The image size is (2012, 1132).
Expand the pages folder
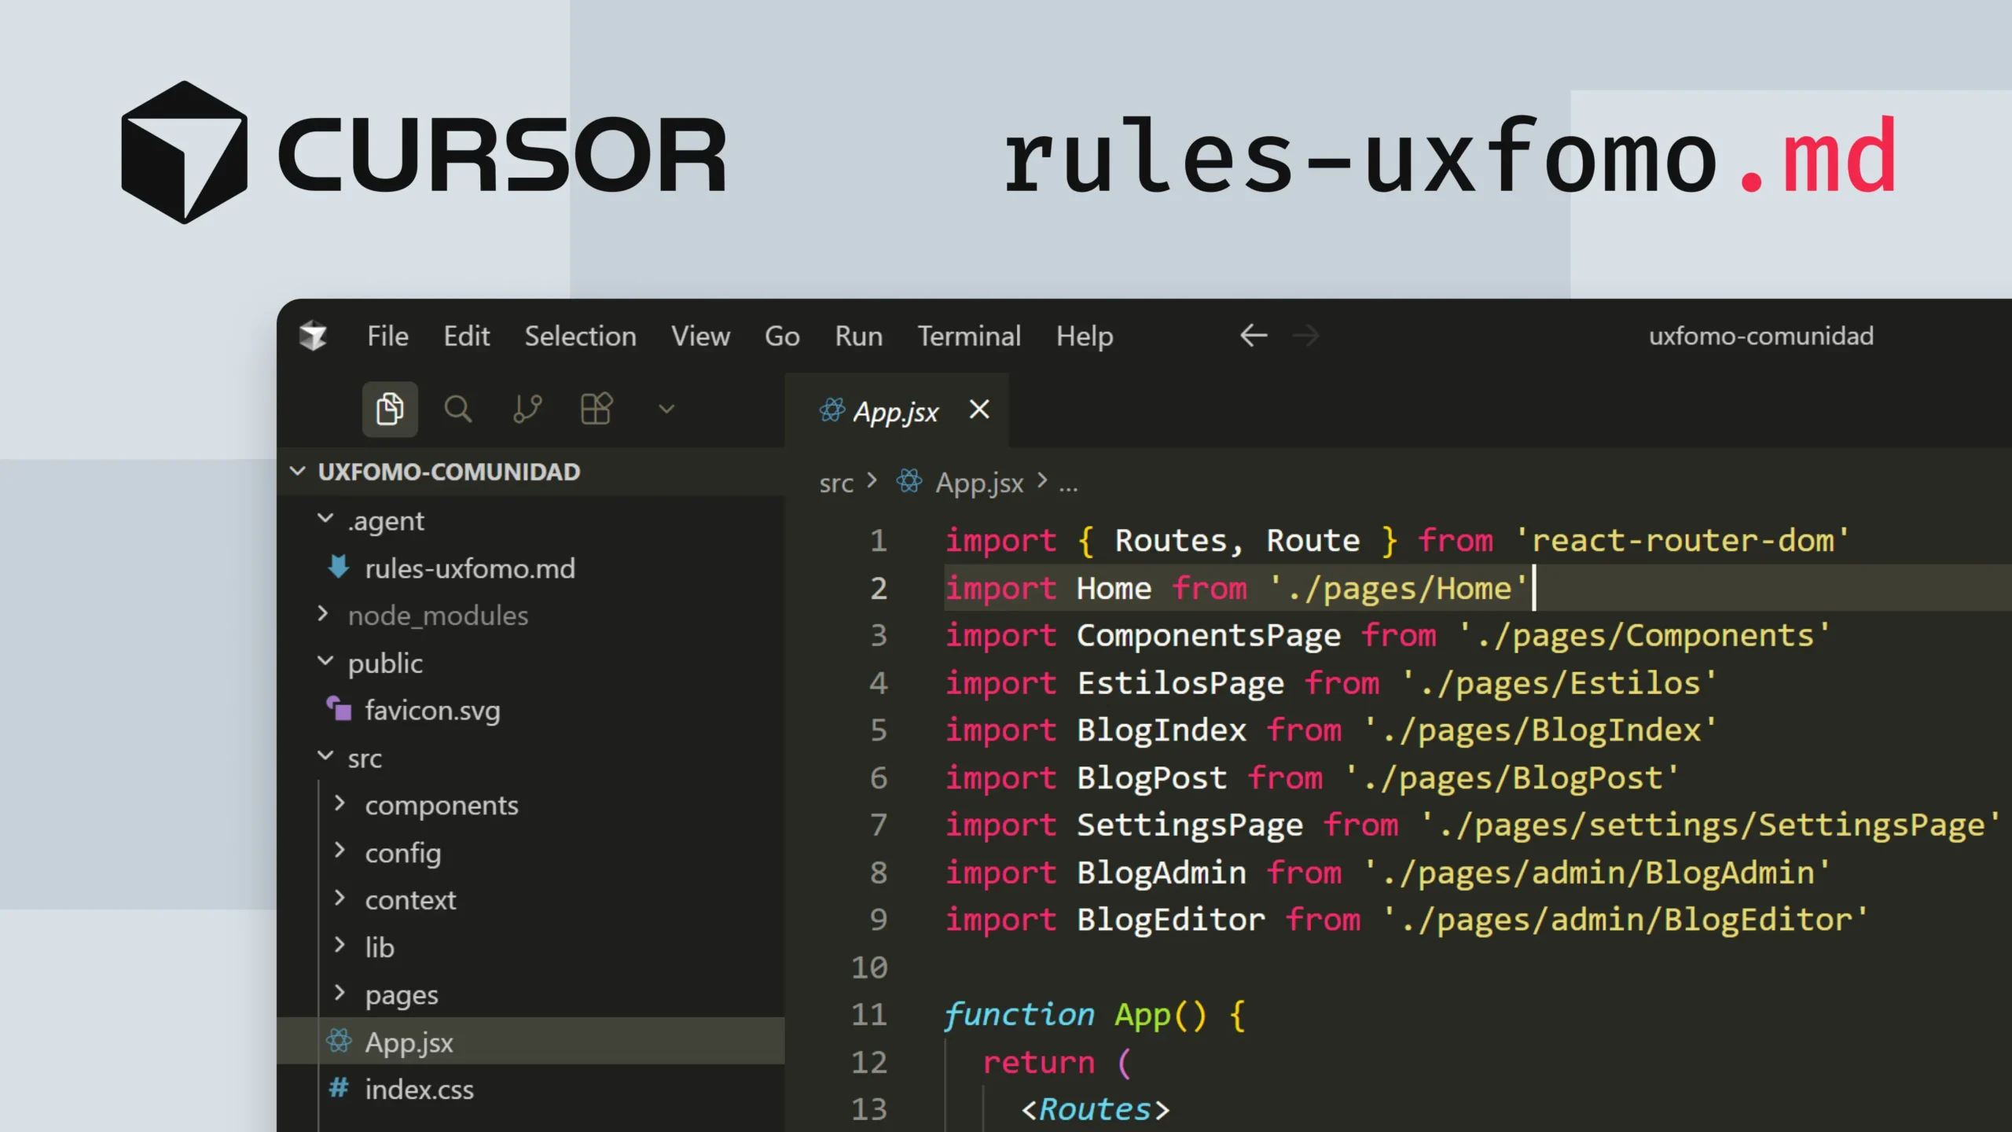tap(341, 993)
